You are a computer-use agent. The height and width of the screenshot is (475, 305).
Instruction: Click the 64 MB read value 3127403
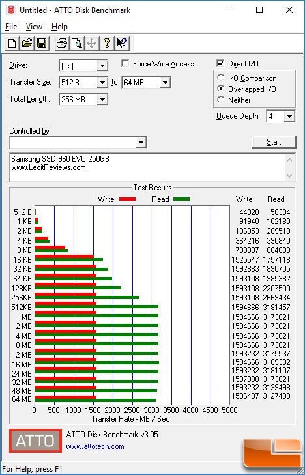click(277, 396)
